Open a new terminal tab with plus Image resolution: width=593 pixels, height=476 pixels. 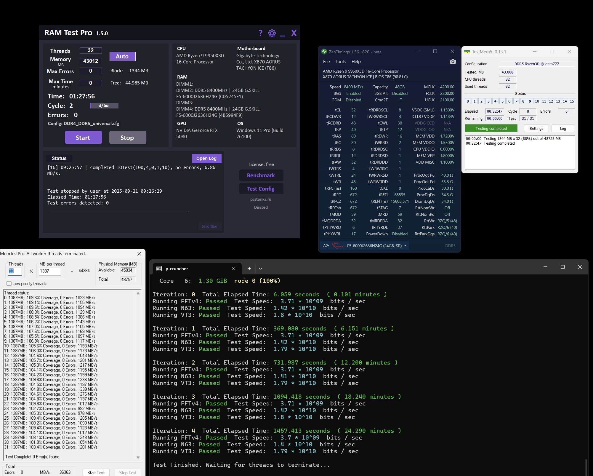[x=249, y=269]
